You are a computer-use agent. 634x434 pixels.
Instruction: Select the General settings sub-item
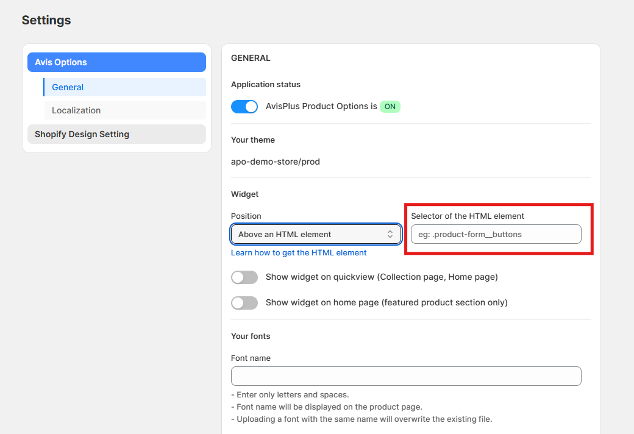coord(124,87)
